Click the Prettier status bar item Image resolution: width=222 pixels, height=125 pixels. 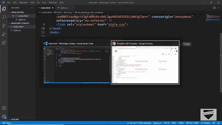(x=205, y=123)
